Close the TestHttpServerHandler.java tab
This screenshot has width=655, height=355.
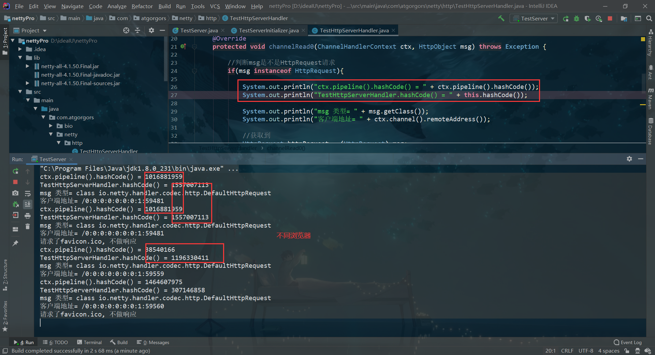click(393, 30)
